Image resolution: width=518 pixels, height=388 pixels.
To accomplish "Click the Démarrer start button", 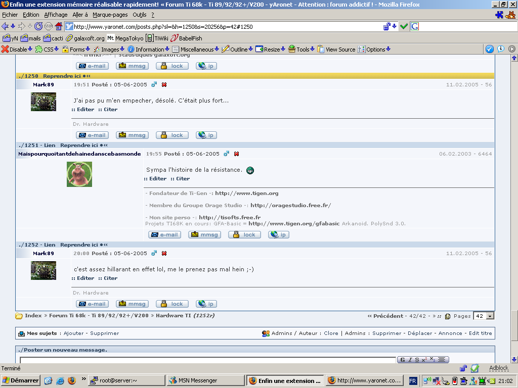I will click(20, 380).
